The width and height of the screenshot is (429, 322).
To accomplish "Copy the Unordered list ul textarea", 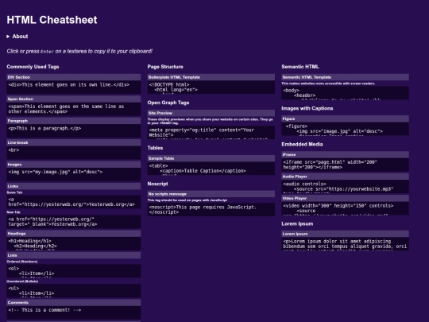I will pos(74,290).
